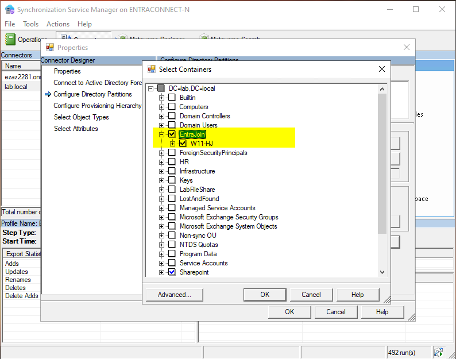Click the Properties dialog title icon
The image size is (456, 359).
tap(50, 48)
